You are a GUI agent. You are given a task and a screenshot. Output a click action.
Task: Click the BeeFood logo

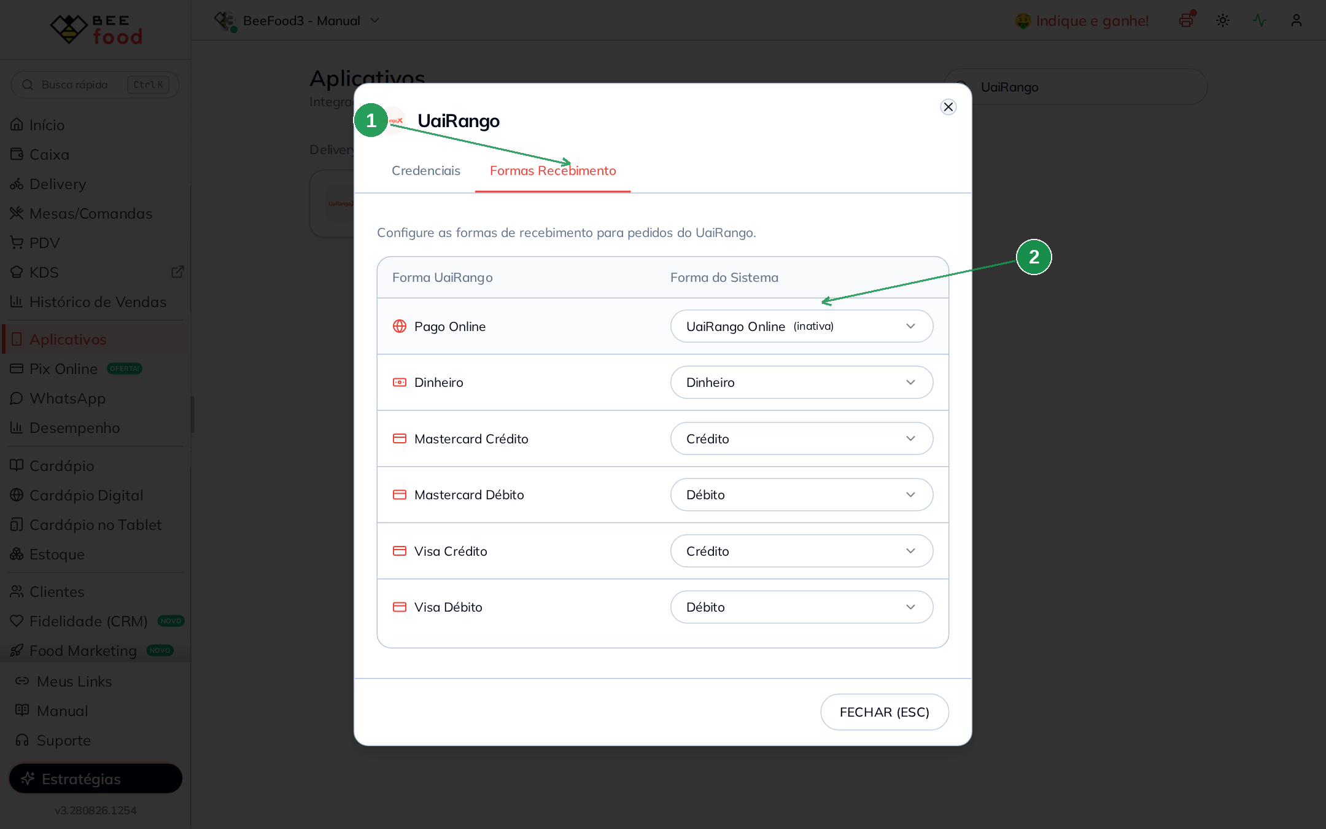click(96, 29)
